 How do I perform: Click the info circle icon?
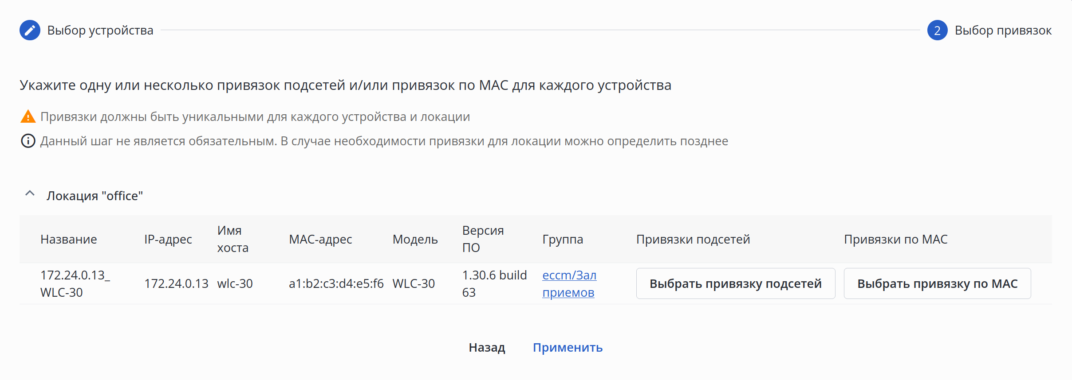28,141
